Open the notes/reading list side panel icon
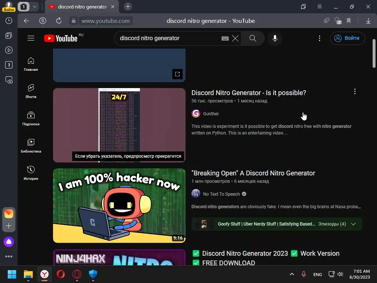Image resolution: width=377 pixels, height=283 pixels. (x=9, y=36)
